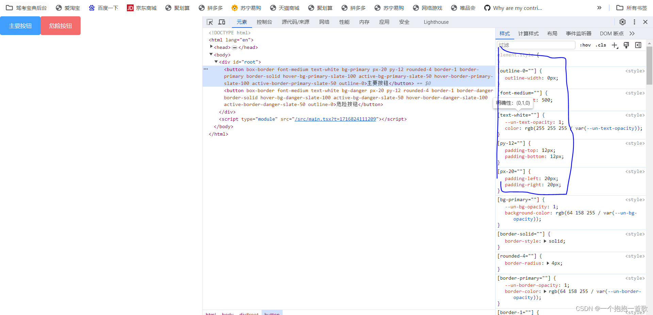The image size is (653, 315).
Task: Select the 事件监听器 tab
Action: pyautogui.click(x=579, y=34)
